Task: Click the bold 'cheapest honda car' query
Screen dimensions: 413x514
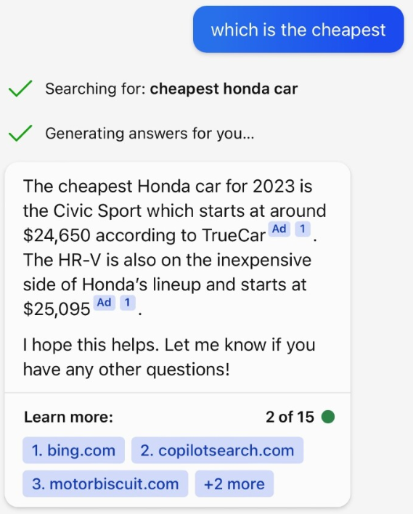Action: [x=224, y=89]
